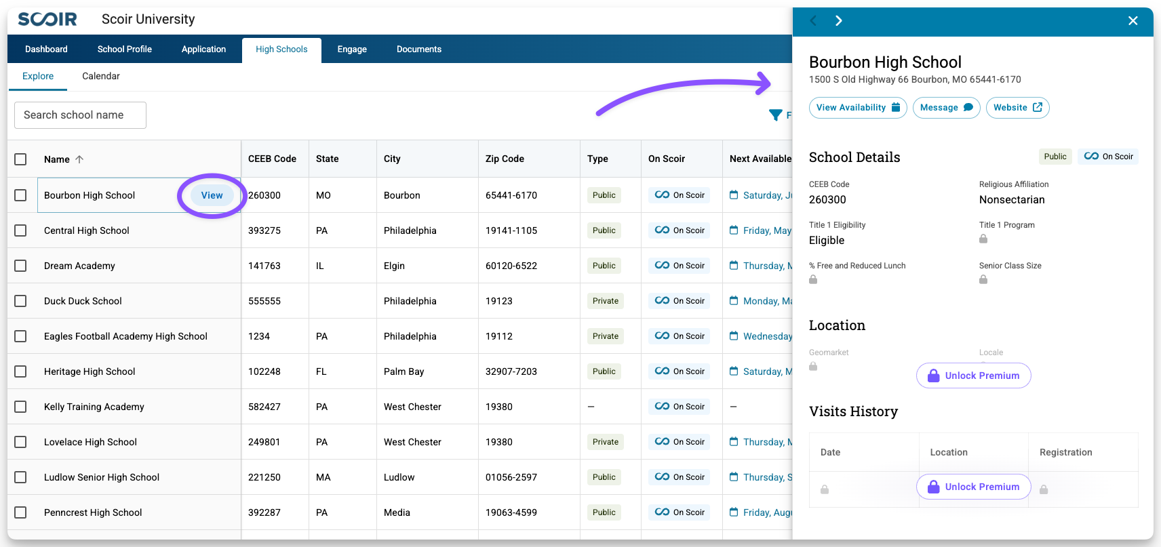
Task: Click calendar icon in Heritage High School row
Action: click(734, 371)
